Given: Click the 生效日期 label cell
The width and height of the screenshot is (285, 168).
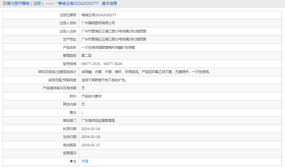Looking at the screenshot, I should [x=41, y=137].
